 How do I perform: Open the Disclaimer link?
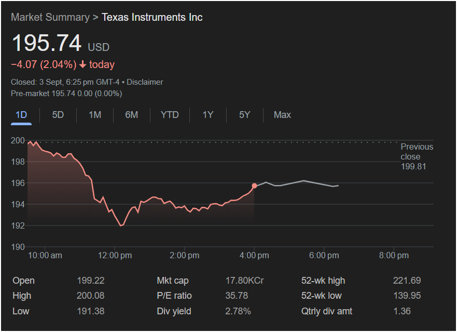pyautogui.click(x=145, y=82)
